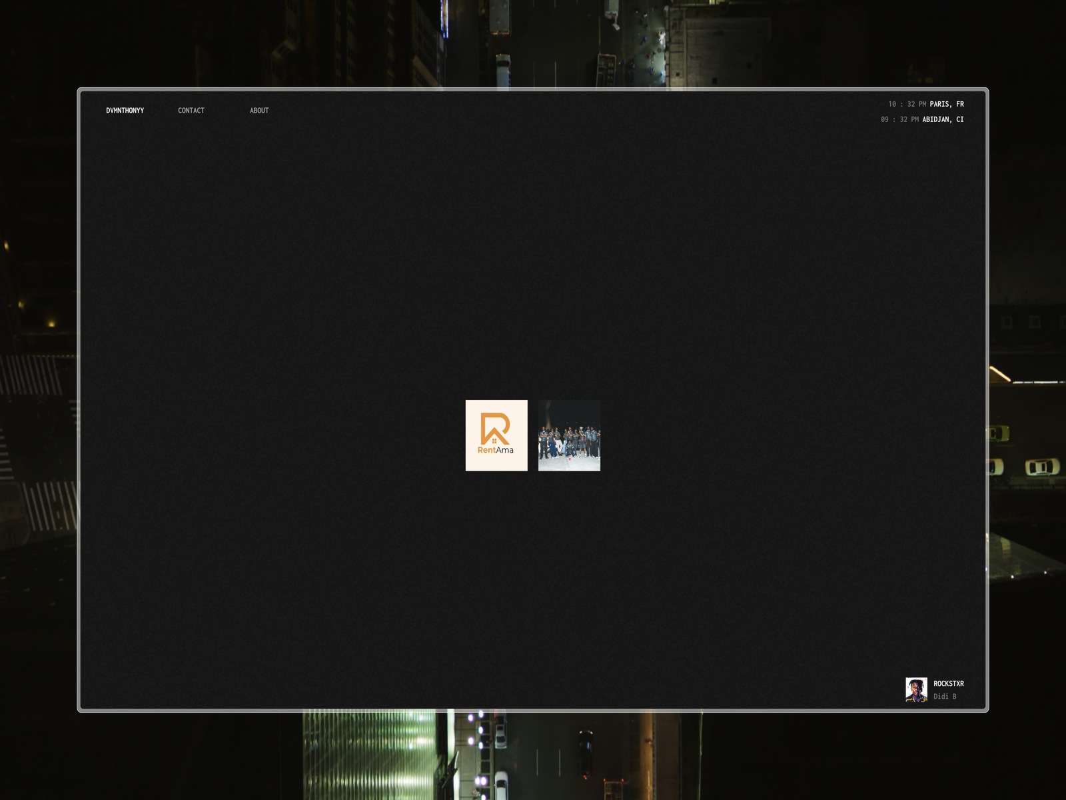Select the ABIDJAN, CI location label
The width and height of the screenshot is (1066, 800).
(x=943, y=119)
